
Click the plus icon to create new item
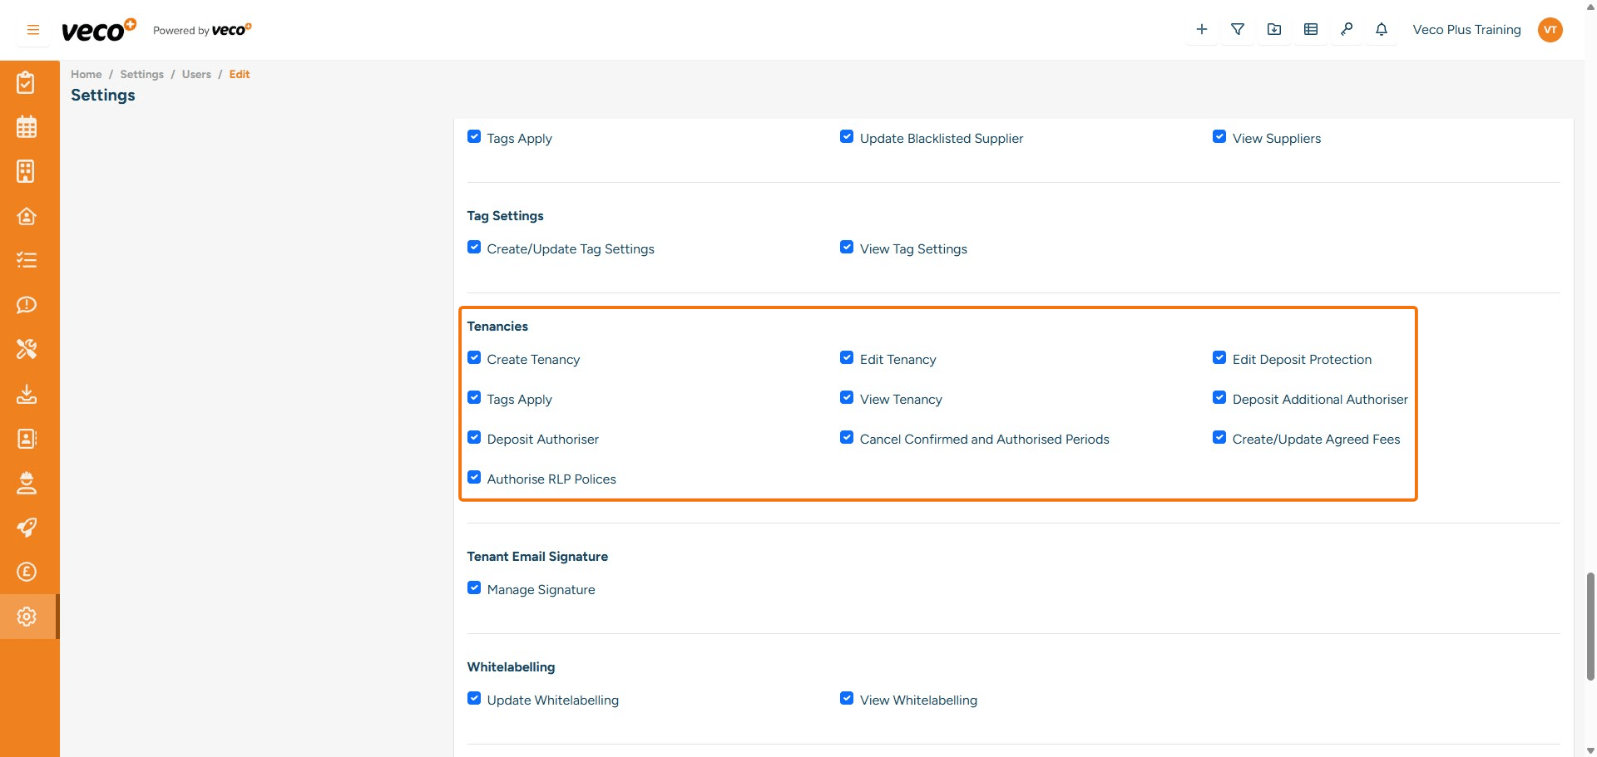(x=1201, y=29)
